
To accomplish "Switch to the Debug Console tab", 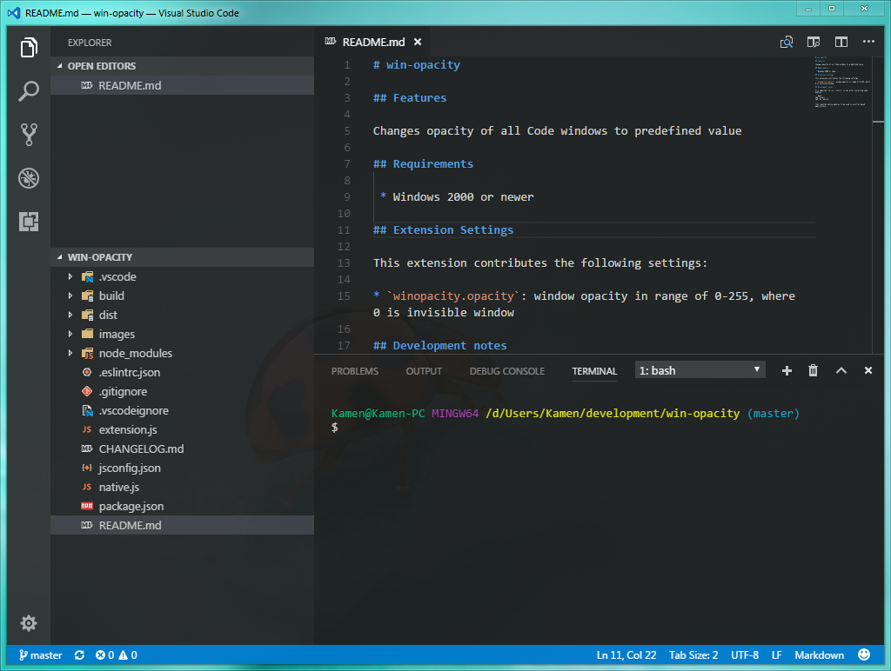I will click(507, 371).
